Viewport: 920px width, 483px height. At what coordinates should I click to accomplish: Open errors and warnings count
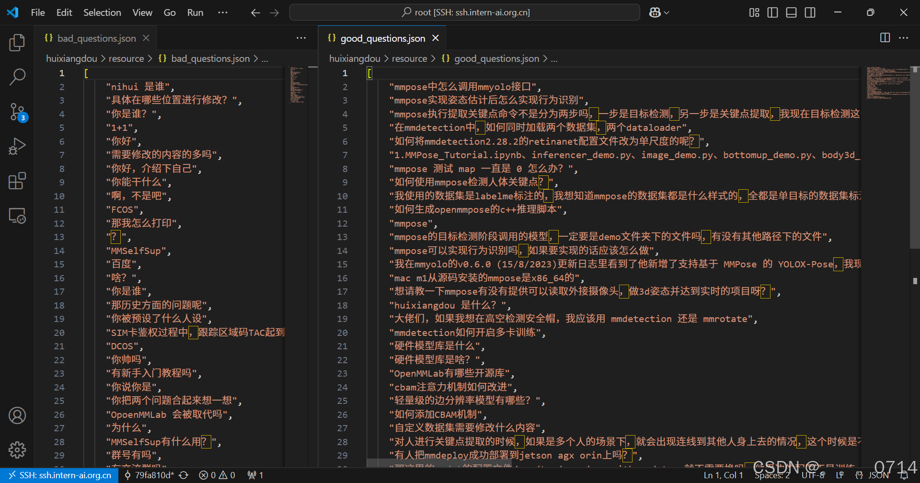217,475
